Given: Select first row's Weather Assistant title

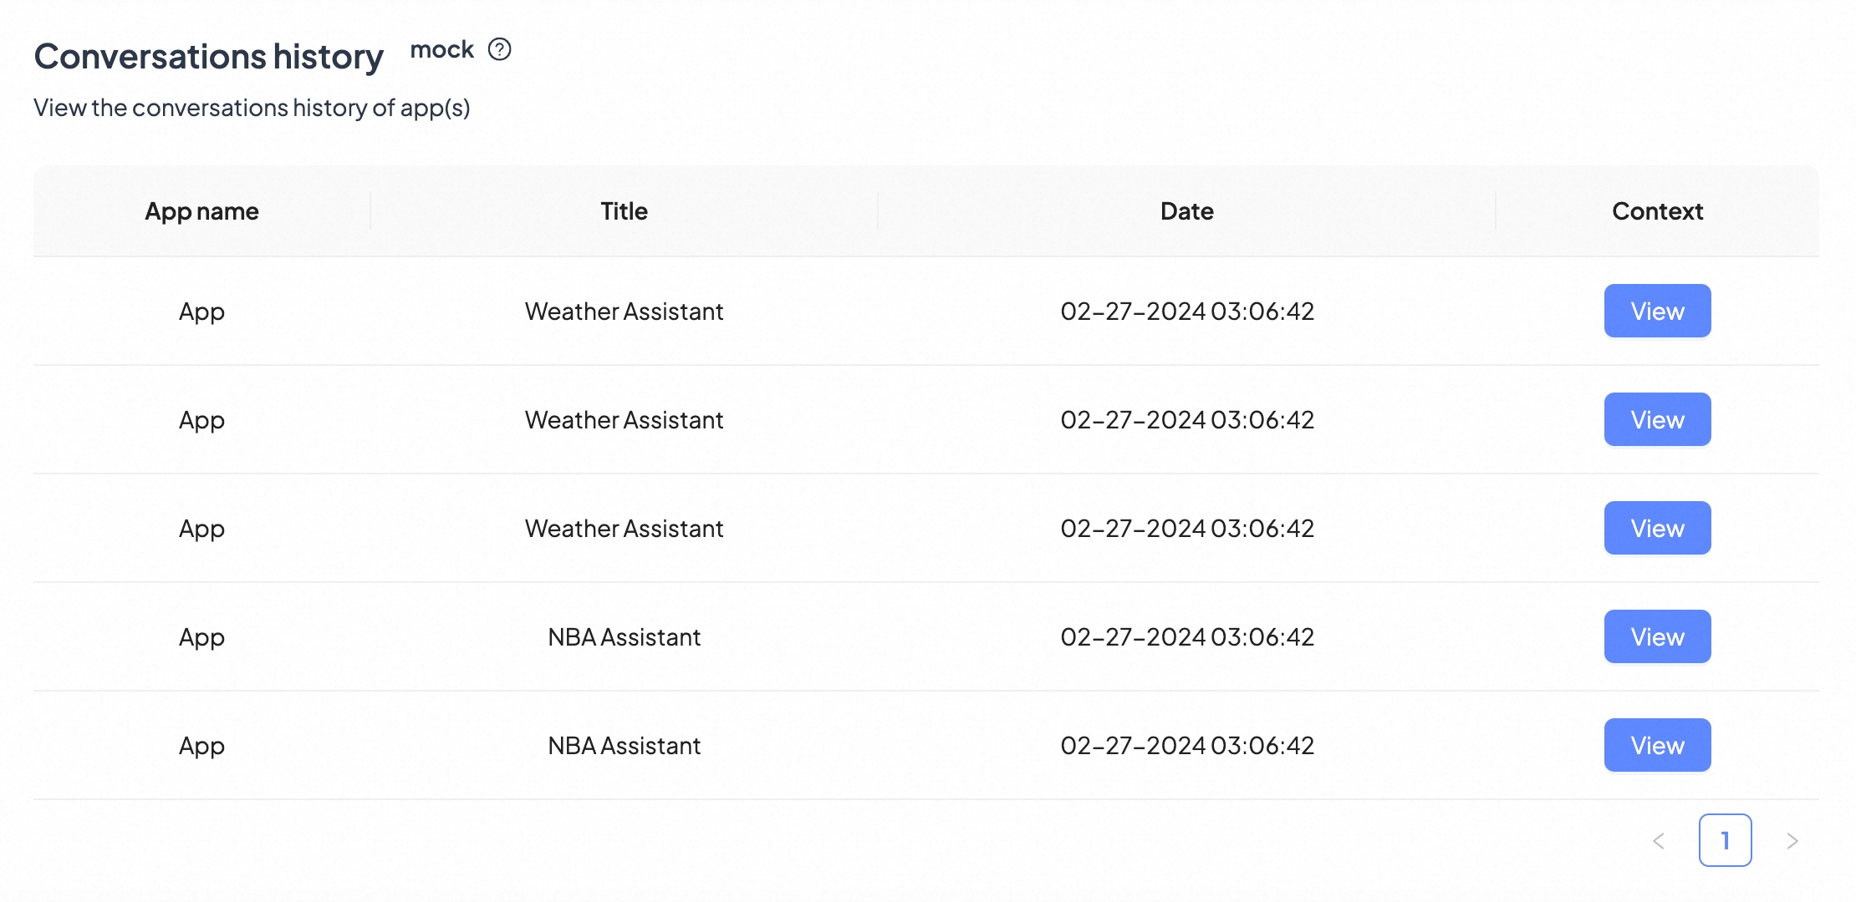Looking at the screenshot, I should [x=624, y=312].
